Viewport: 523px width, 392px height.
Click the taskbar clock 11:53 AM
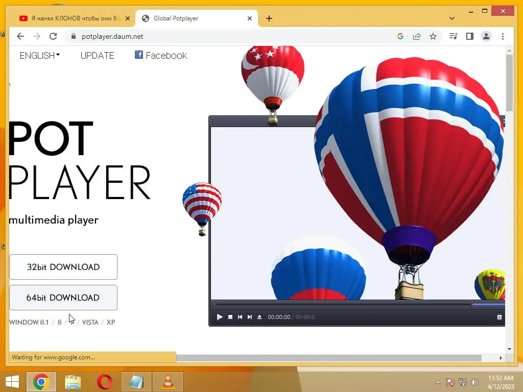coord(501,382)
